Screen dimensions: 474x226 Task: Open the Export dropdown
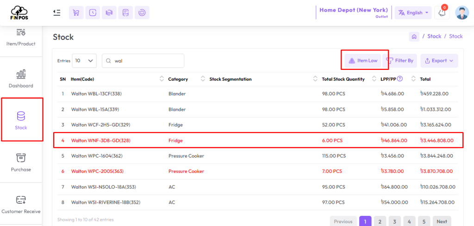coord(439,61)
